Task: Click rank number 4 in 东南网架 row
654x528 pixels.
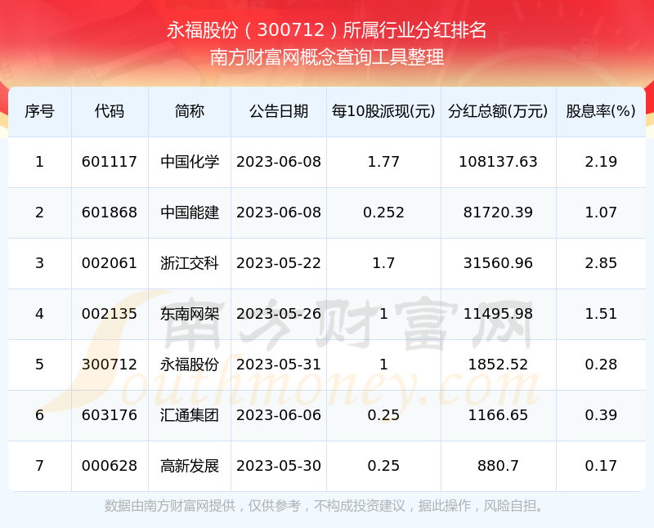Action: [39, 314]
